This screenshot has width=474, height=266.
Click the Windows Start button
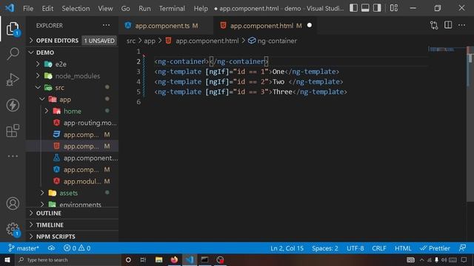tap(7, 259)
